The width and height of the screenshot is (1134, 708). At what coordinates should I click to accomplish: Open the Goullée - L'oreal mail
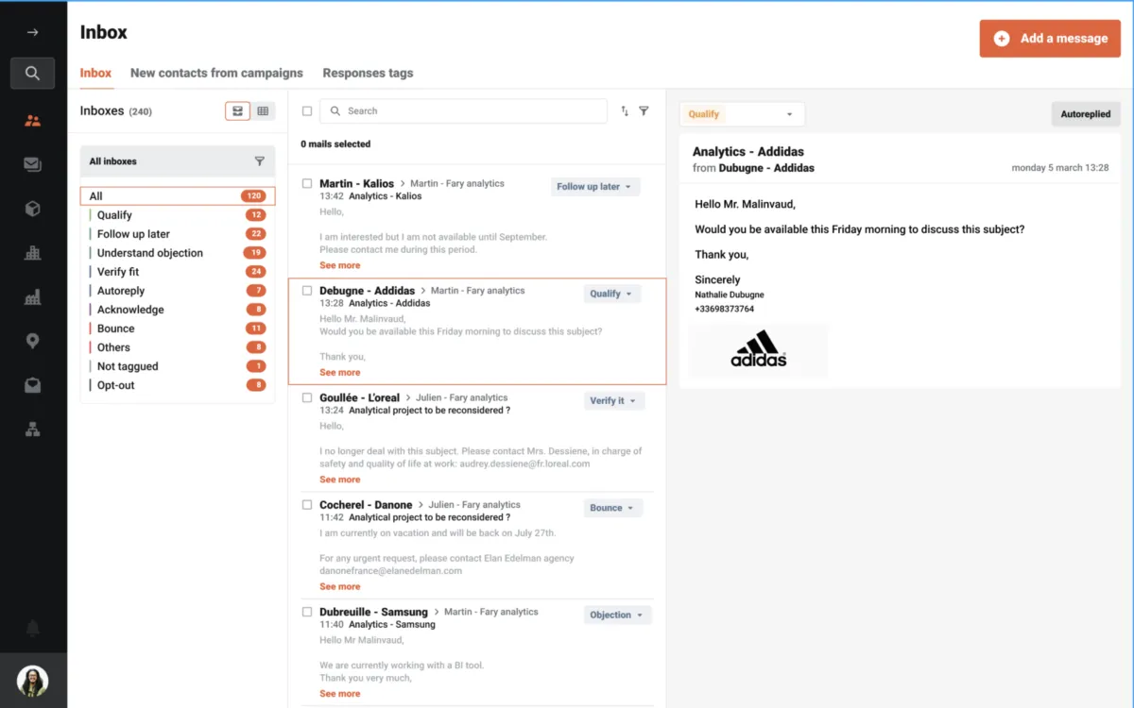(x=477, y=439)
